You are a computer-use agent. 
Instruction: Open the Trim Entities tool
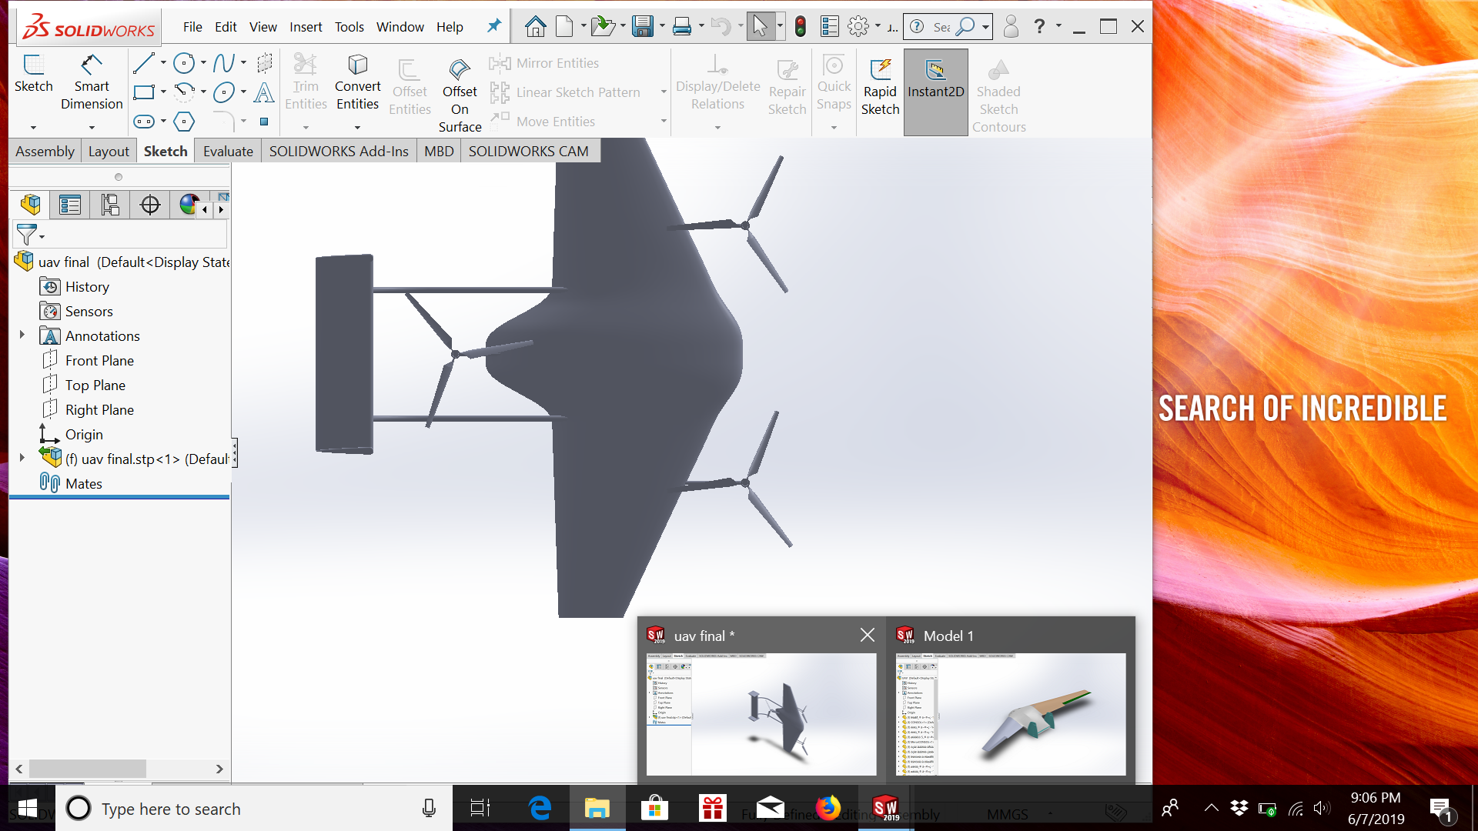pos(306,81)
